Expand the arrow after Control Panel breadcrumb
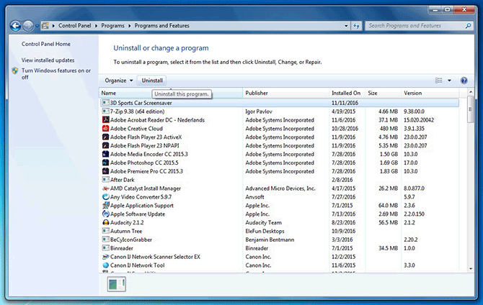483x305 pixels. coord(96,26)
